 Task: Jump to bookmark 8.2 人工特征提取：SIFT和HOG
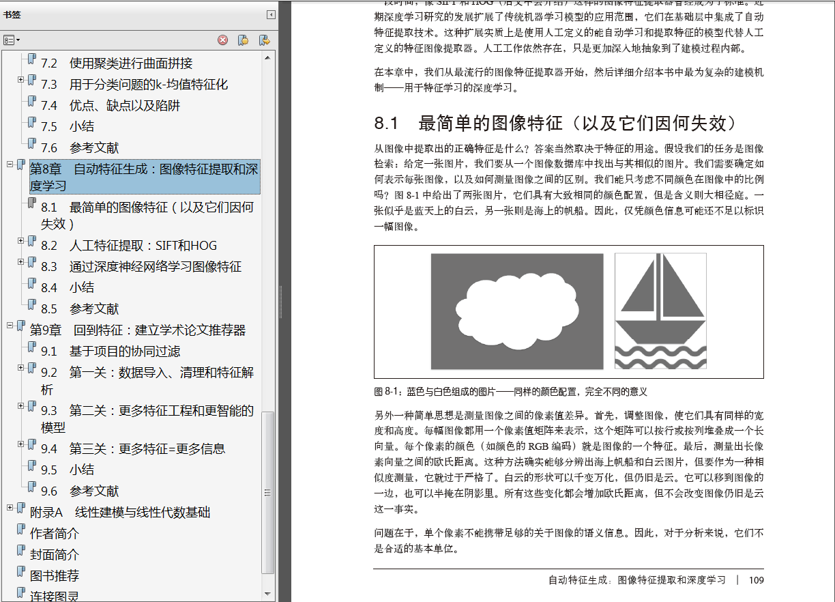click(x=129, y=246)
